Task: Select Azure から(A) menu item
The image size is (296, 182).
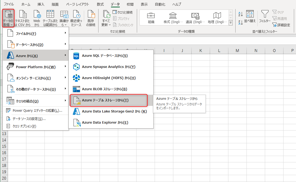Action: click(36, 56)
